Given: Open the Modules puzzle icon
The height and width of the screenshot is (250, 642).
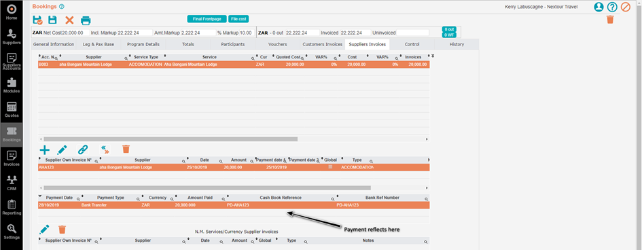Looking at the screenshot, I should tap(12, 86).
